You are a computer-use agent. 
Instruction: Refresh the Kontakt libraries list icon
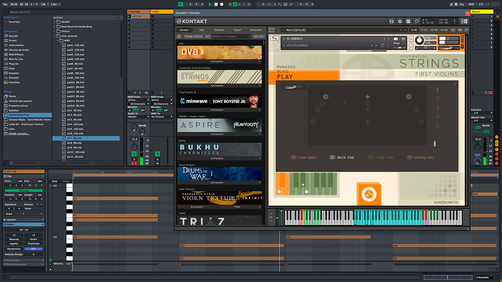coord(179,36)
